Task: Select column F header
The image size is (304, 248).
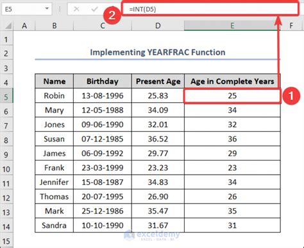Action: tap(291, 26)
